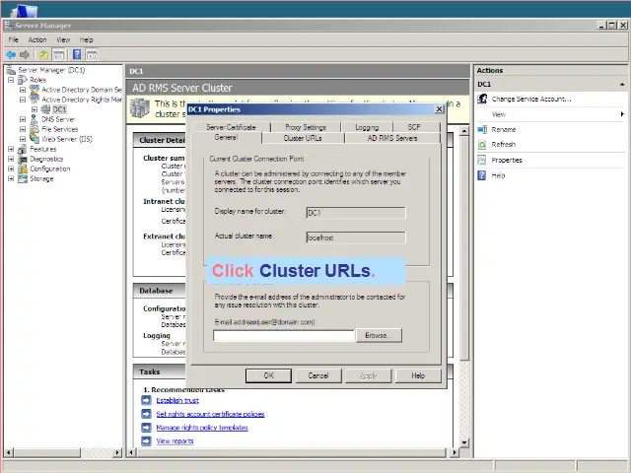This screenshot has height=473, width=631.
Task: Click the green Refresh icon in Actions
Action: tap(482, 145)
